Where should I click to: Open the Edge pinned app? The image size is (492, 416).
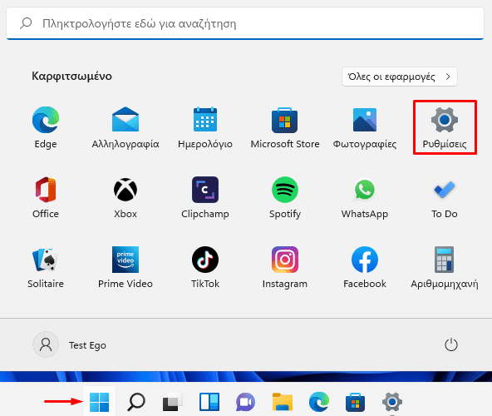(46, 127)
